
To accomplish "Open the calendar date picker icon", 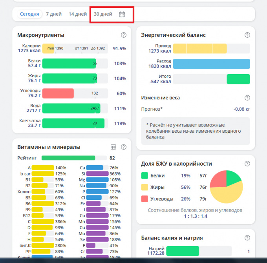I will pos(122,15).
